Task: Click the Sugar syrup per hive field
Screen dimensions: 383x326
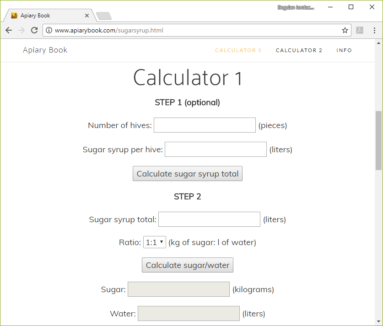Action: tap(216, 149)
